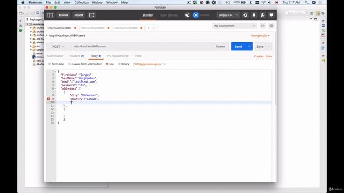This screenshot has height=193, width=344.
Task: Collapse the fold arrow on line 1
Action: tap(55, 71)
